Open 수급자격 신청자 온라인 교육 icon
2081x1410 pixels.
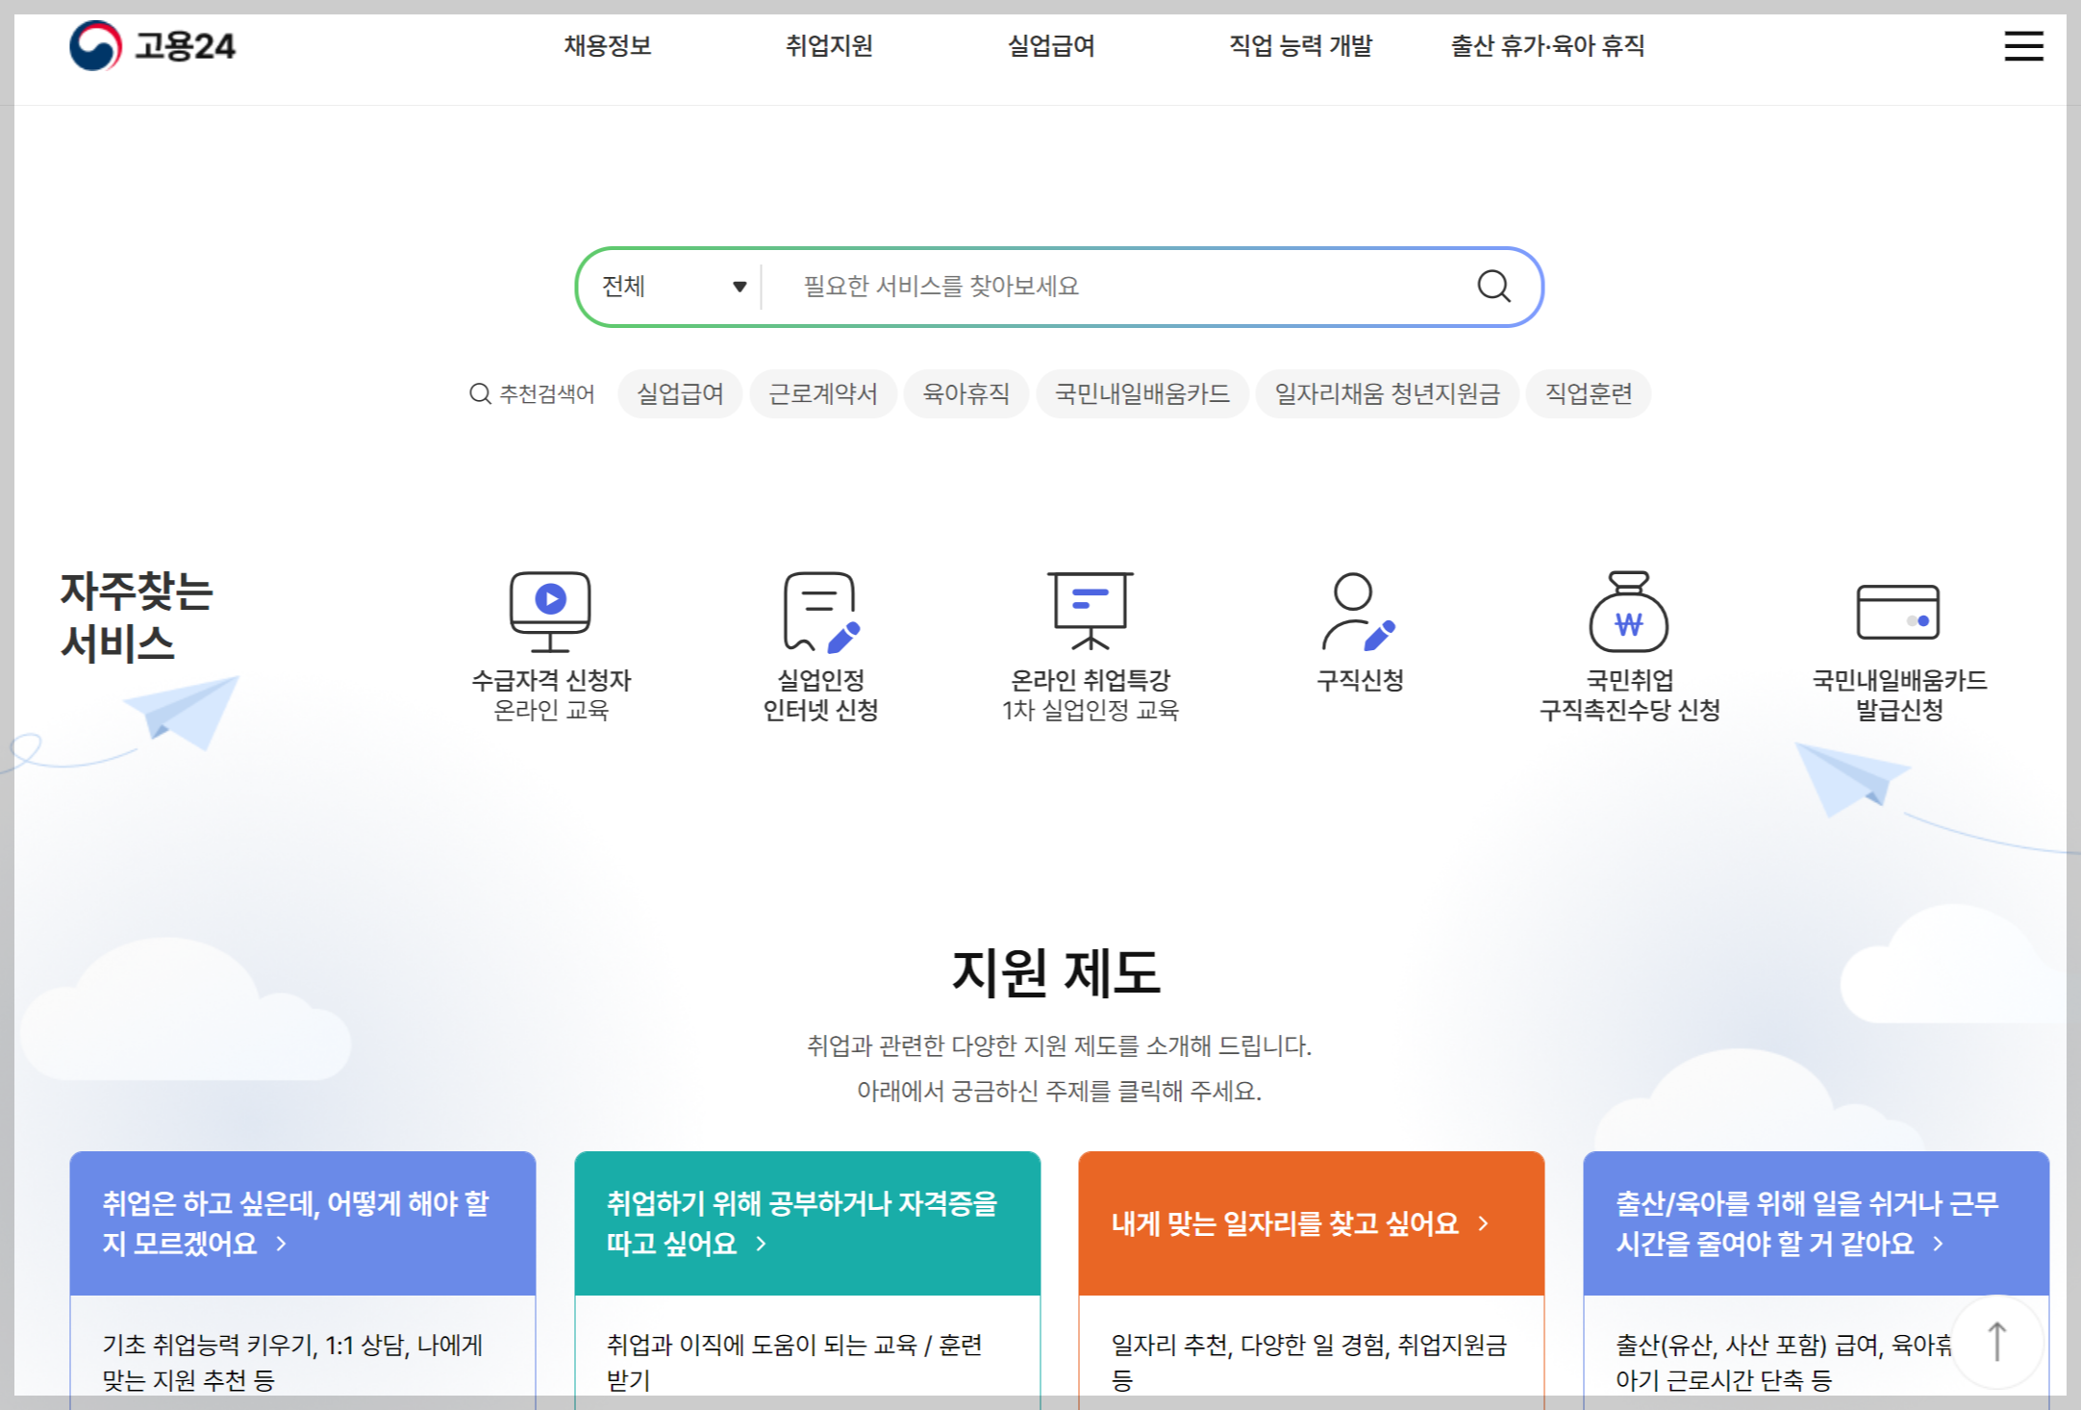click(x=550, y=612)
